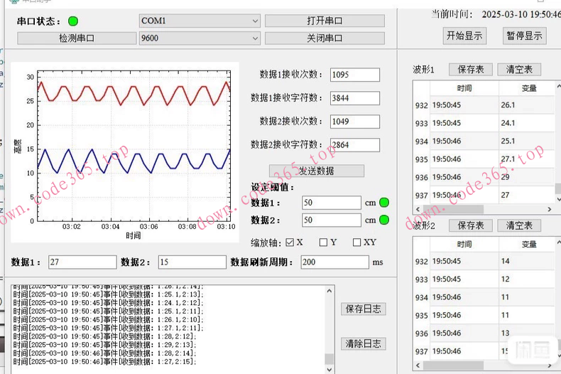Click the 保存日志 button
The width and height of the screenshot is (561, 374).
(x=363, y=309)
